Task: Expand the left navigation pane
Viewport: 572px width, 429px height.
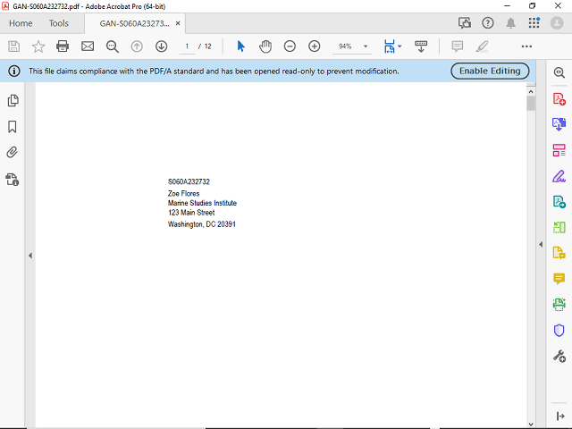Action: point(30,256)
